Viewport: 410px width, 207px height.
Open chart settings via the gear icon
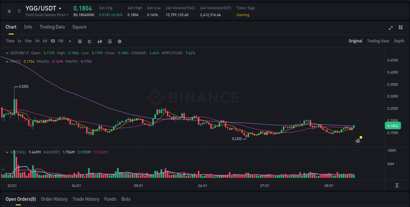tap(119, 41)
